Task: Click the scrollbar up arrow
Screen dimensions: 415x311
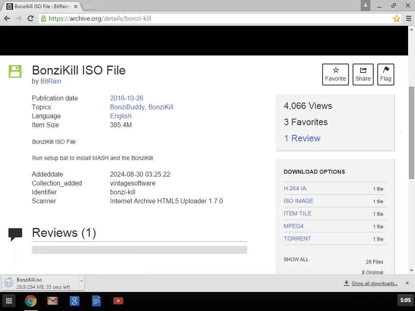Action: tap(412, 29)
